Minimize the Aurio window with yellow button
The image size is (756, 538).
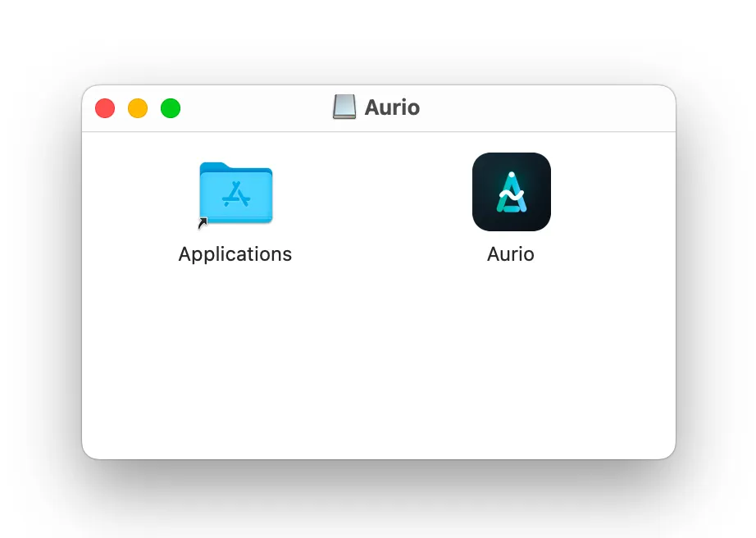coord(138,108)
